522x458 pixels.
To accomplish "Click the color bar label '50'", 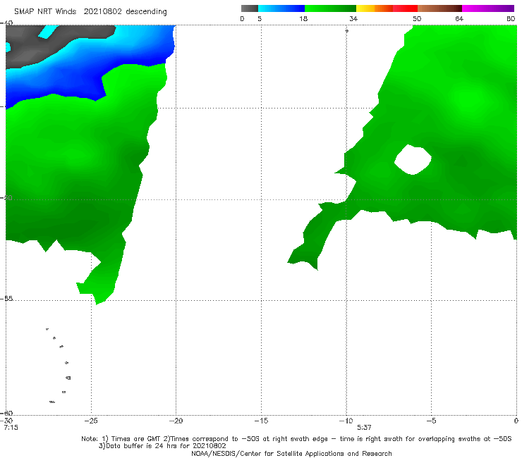I will (417, 18).
